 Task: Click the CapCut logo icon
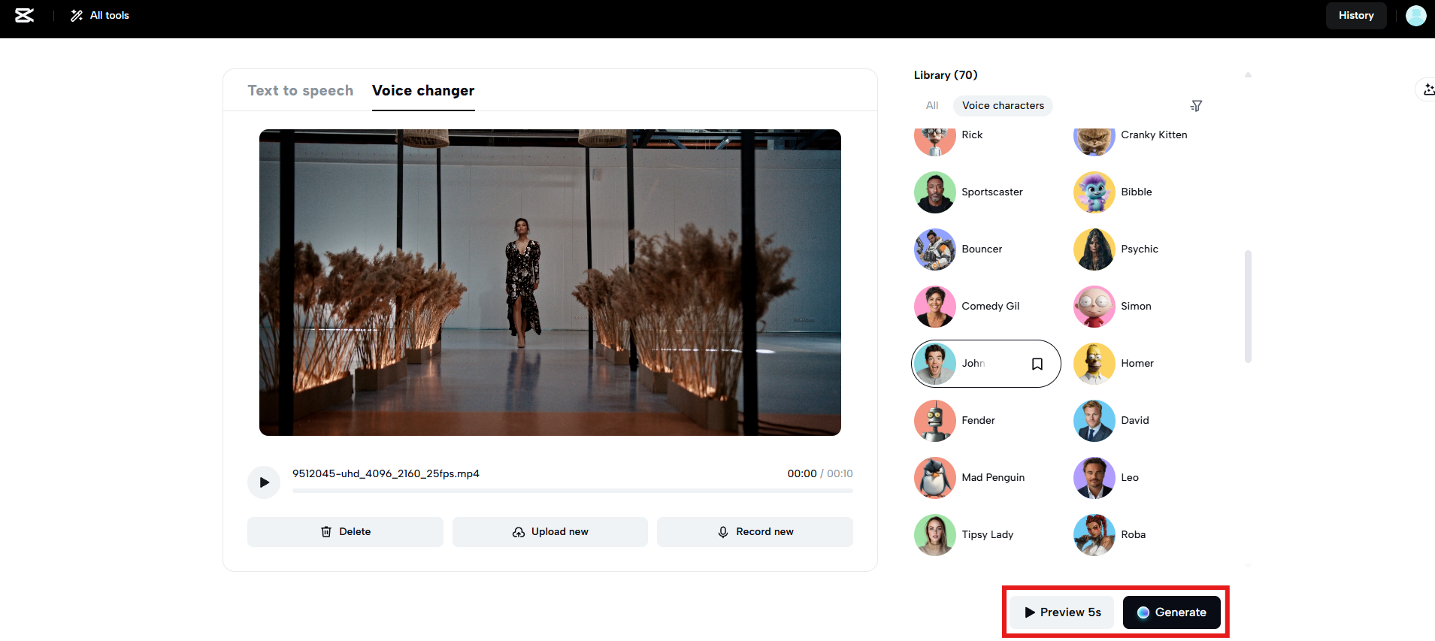(x=25, y=15)
